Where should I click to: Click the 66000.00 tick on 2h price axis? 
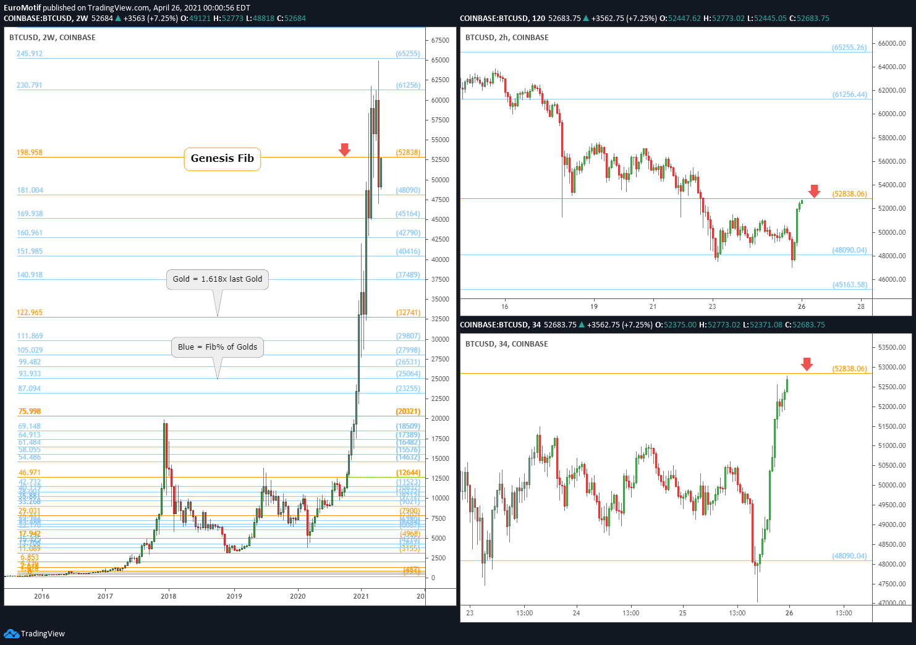pyautogui.click(x=892, y=43)
